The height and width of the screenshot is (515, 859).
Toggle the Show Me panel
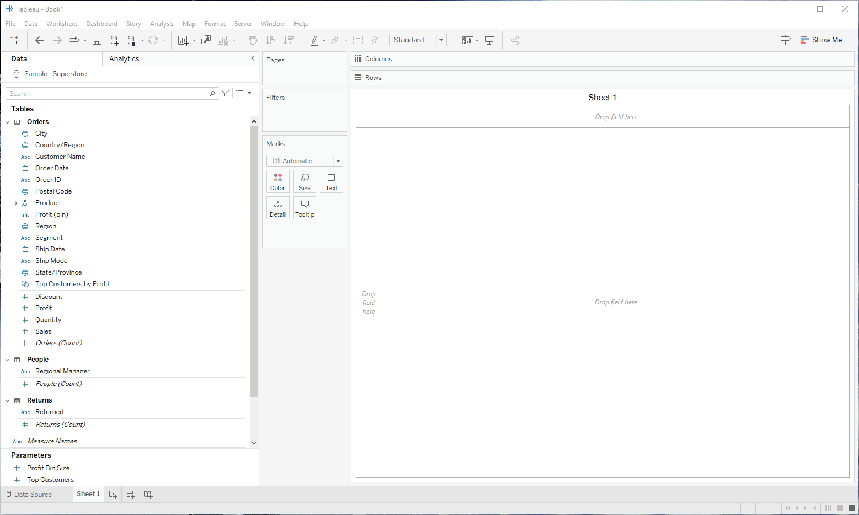(x=821, y=40)
